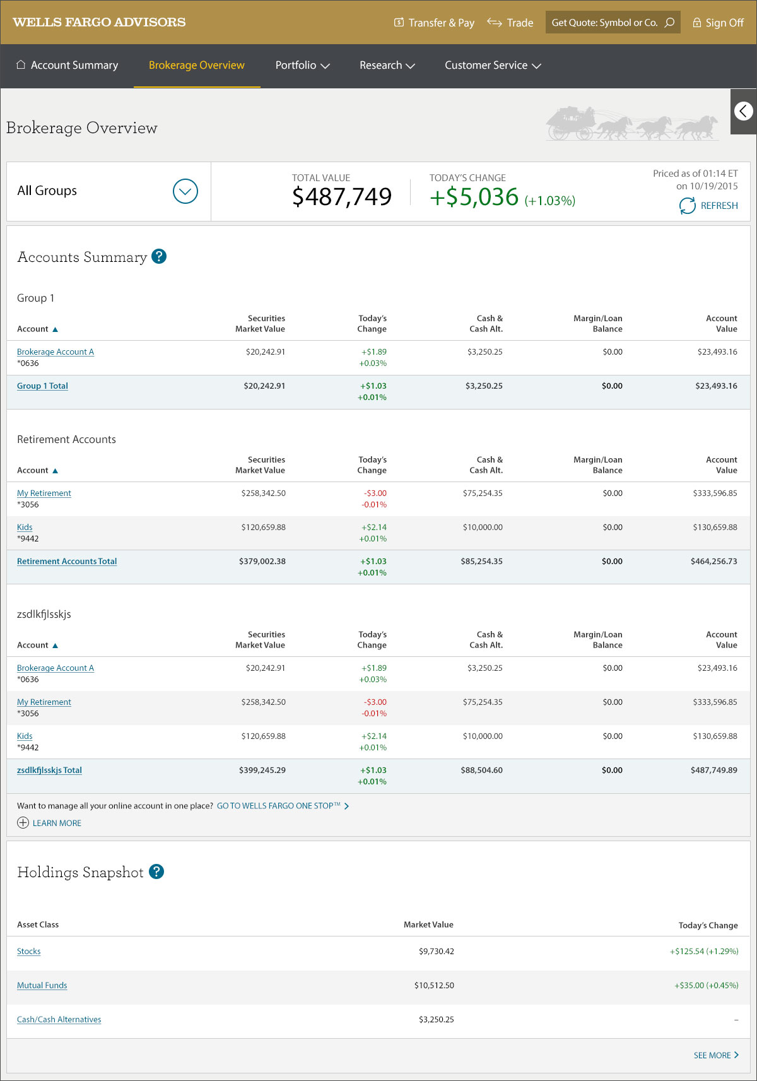757x1081 pixels.
Task: Click the Wells Fargo Advisors logo
Action: click(x=99, y=22)
